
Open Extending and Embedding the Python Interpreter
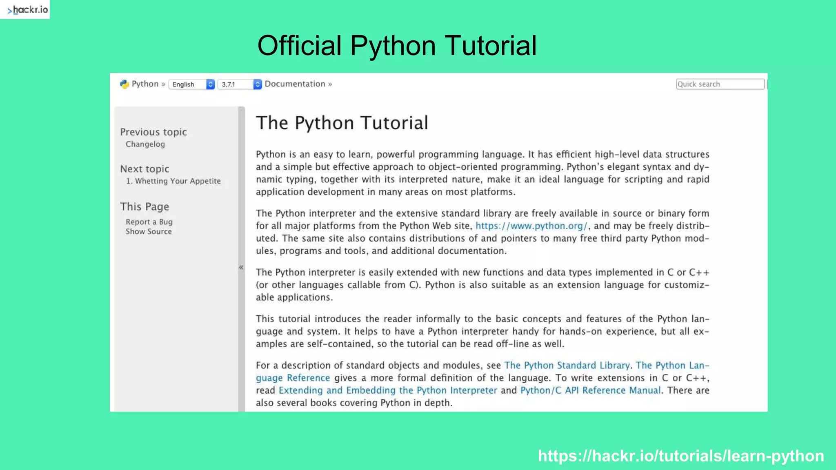pos(388,390)
